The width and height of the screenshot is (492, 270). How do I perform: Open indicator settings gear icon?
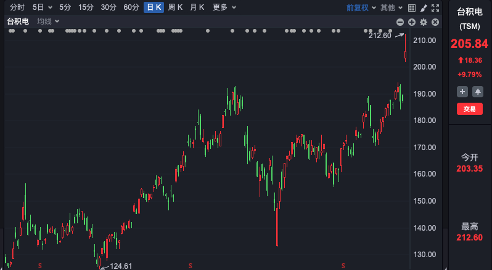point(424,22)
